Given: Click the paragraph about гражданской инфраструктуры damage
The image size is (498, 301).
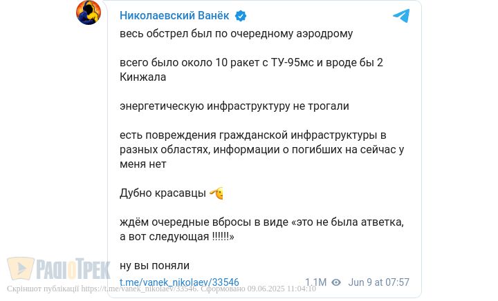Looking at the screenshot, I should coord(261,149).
